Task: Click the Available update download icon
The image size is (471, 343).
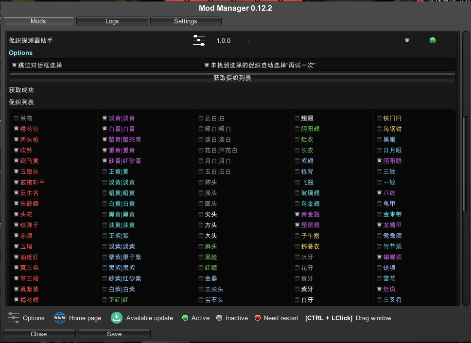Action: tap(116, 318)
